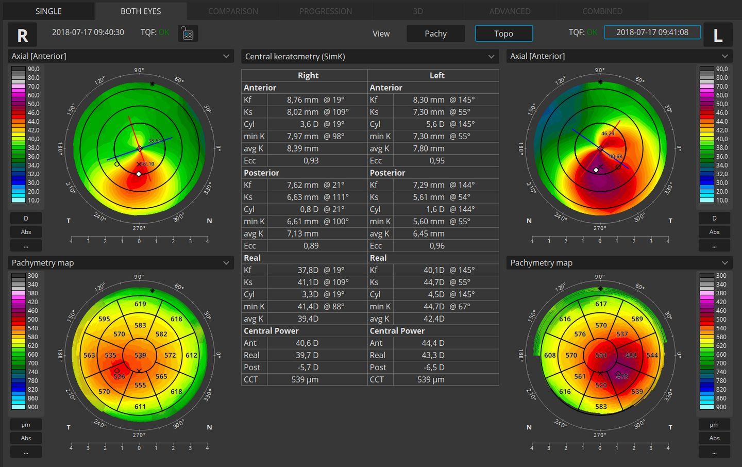The image size is (742, 467).
Task: Toggle Topo view mode
Action: (x=503, y=34)
